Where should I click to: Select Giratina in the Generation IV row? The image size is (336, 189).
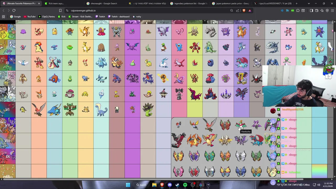coord(241,78)
